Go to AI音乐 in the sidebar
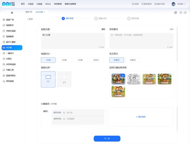Screen dimensions: 190x145 tap(9, 59)
